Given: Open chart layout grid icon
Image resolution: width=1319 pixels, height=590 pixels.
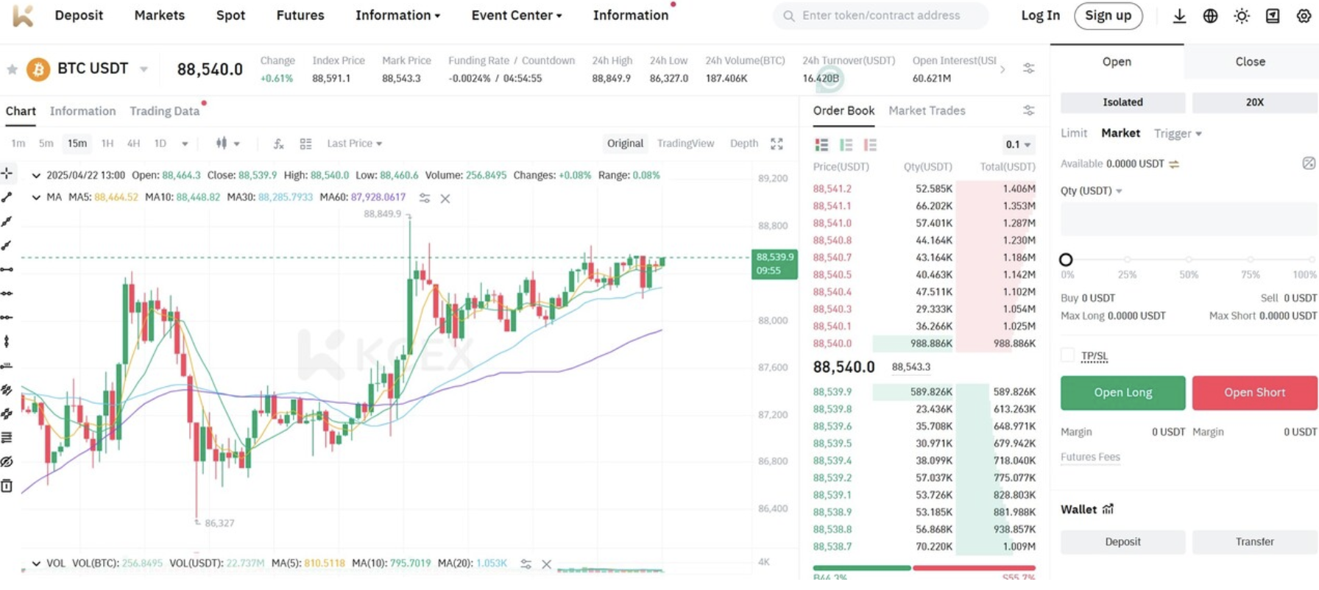Looking at the screenshot, I should (305, 143).
